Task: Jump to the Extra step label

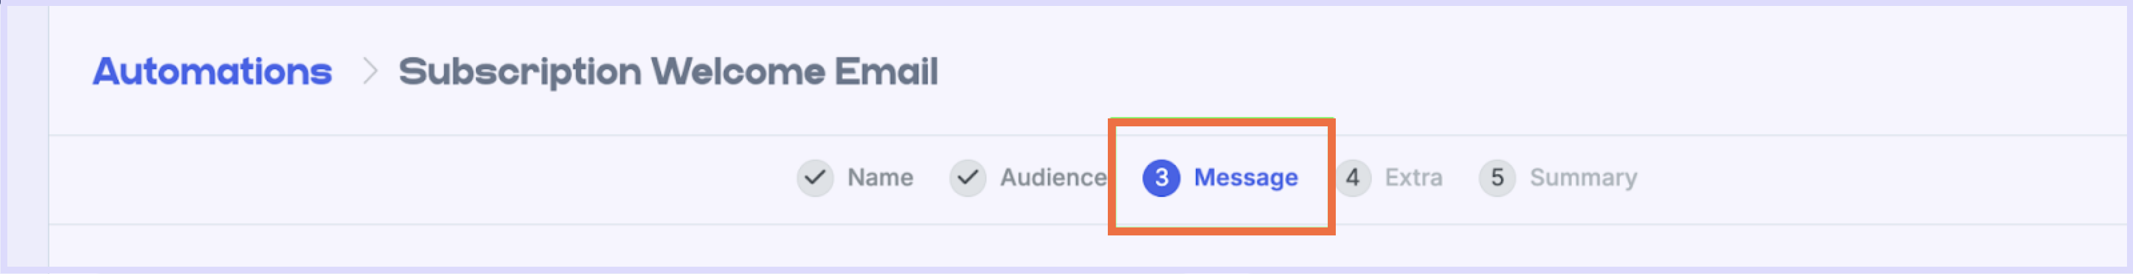Action: (x=1413, y=178)
